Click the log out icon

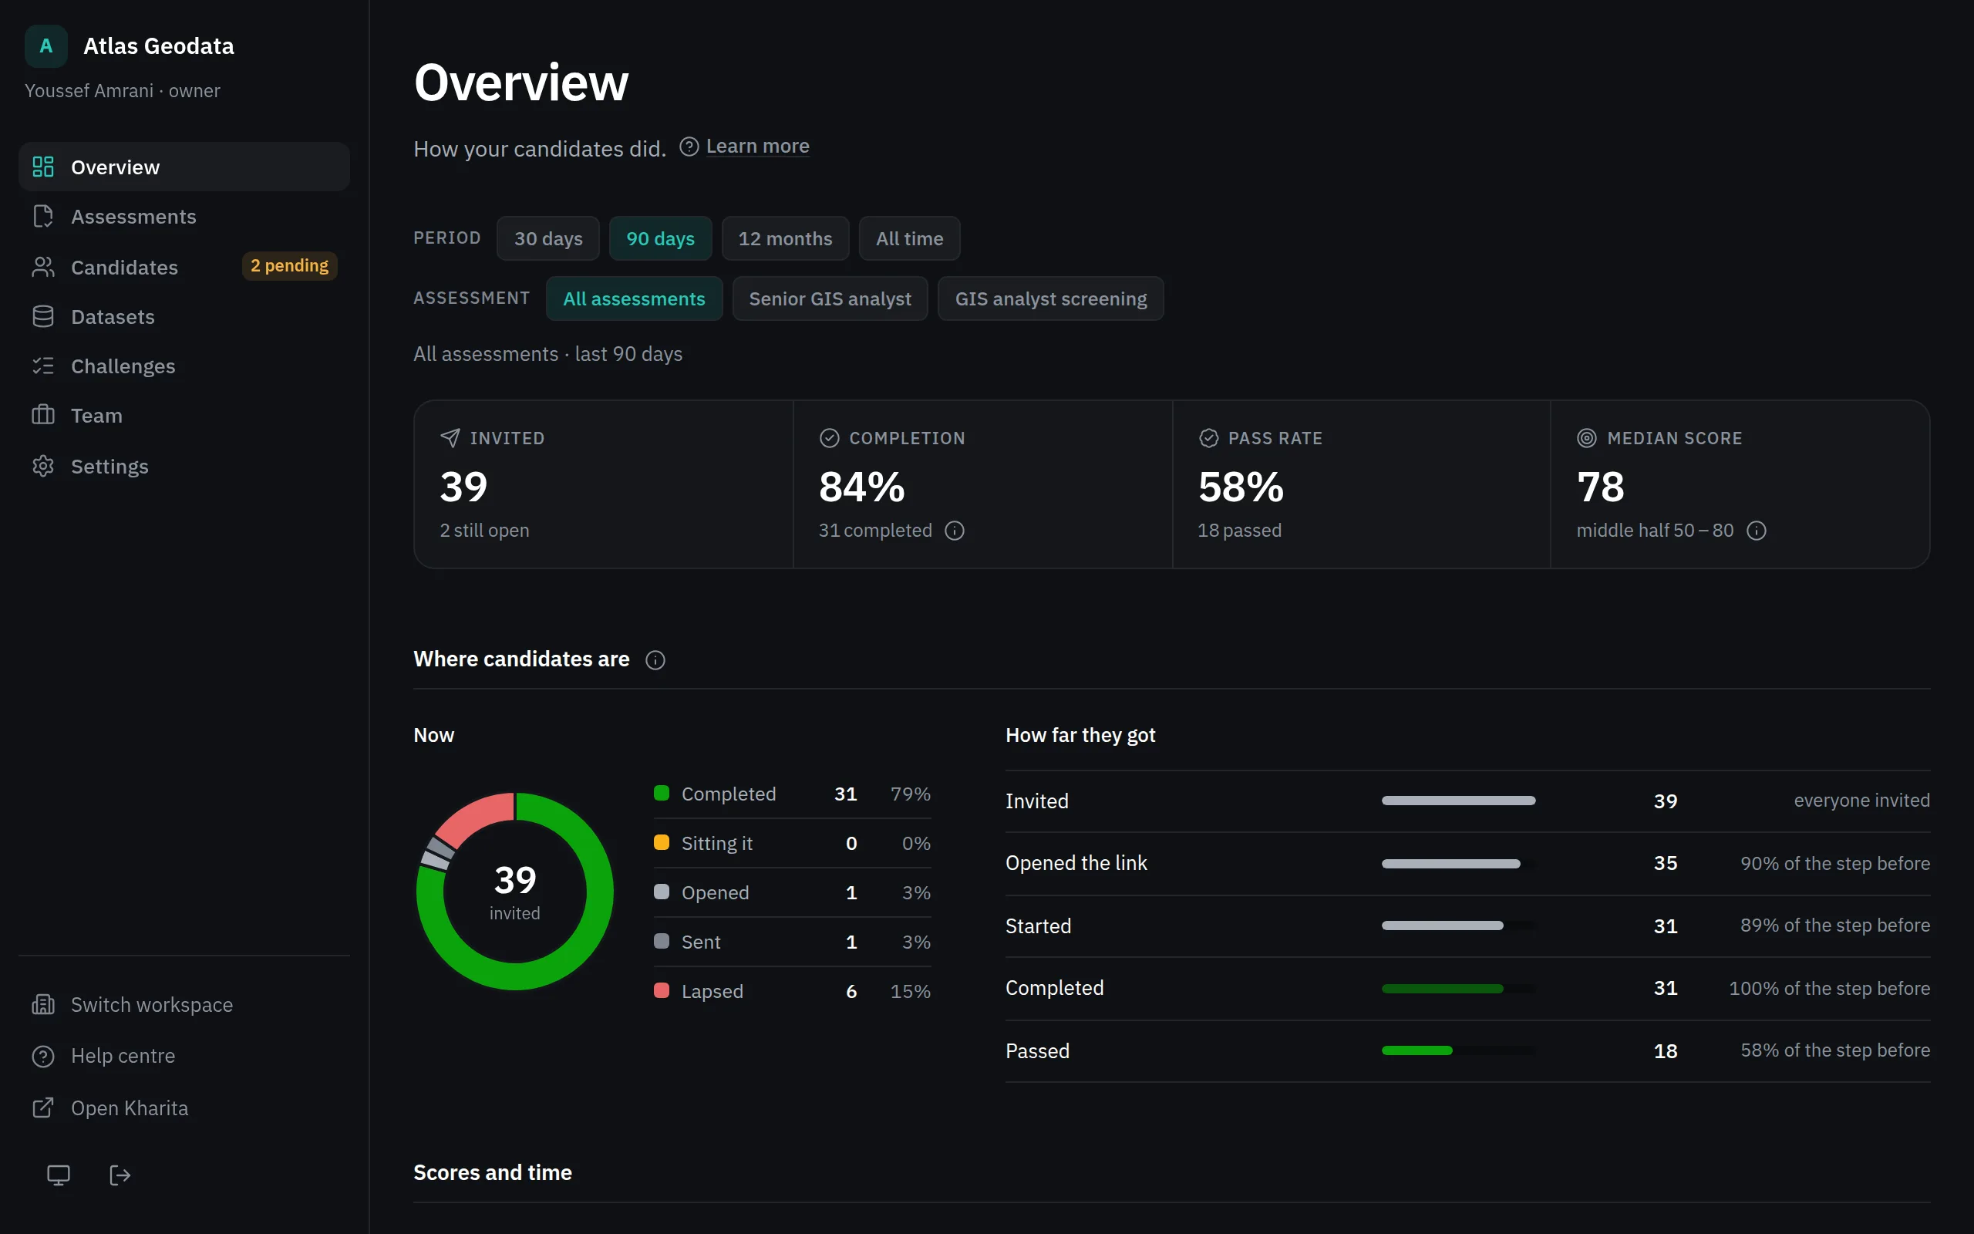pos(120,1175)
